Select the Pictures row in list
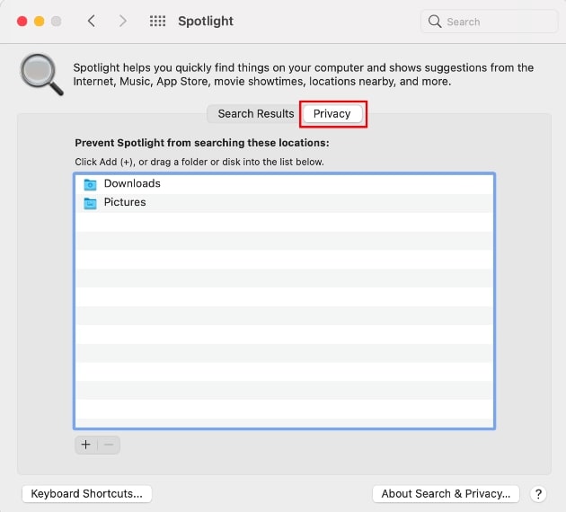 284,202
